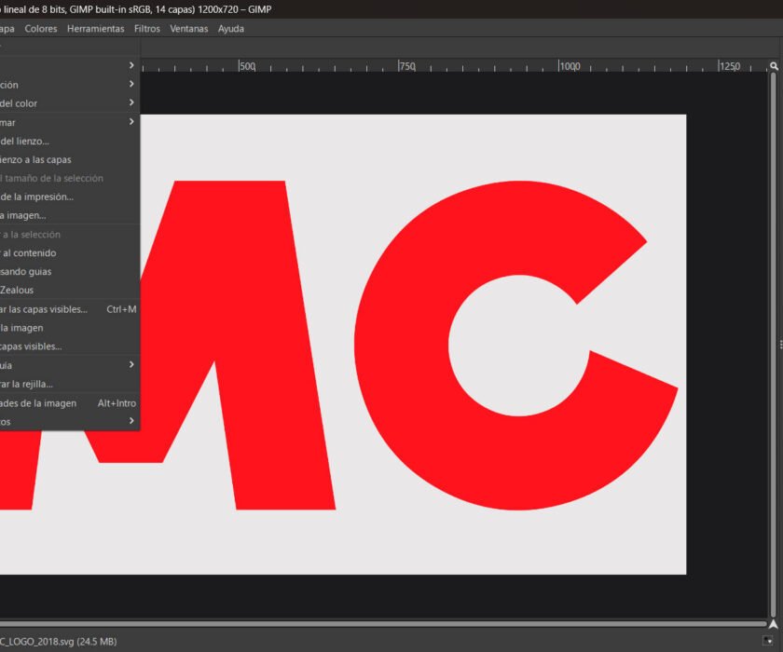This screenshot has width=783, height=652.
Task: Expand the submenu arrow on the 'ción' entry
Action: [131, 84]
